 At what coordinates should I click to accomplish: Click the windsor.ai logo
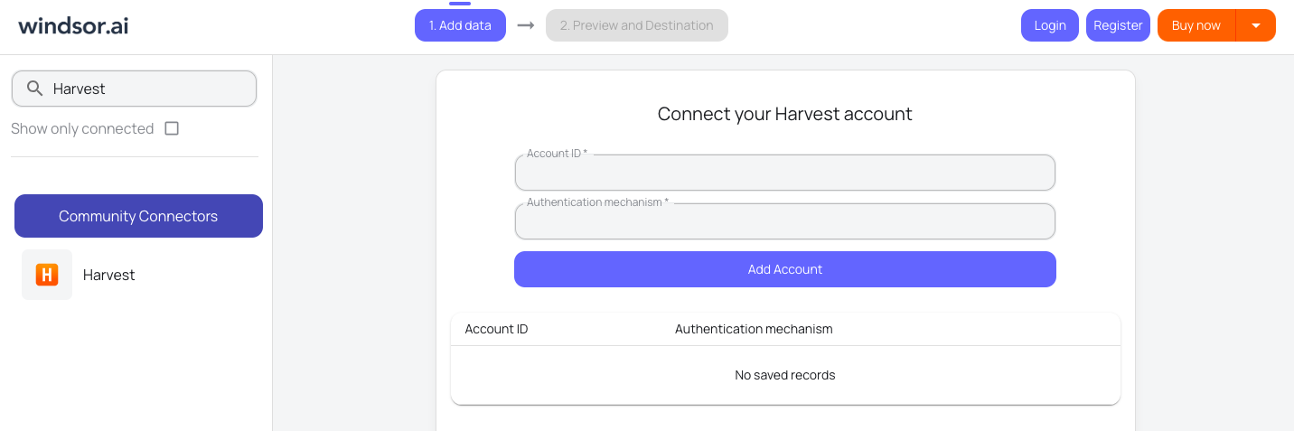[73, 25]
